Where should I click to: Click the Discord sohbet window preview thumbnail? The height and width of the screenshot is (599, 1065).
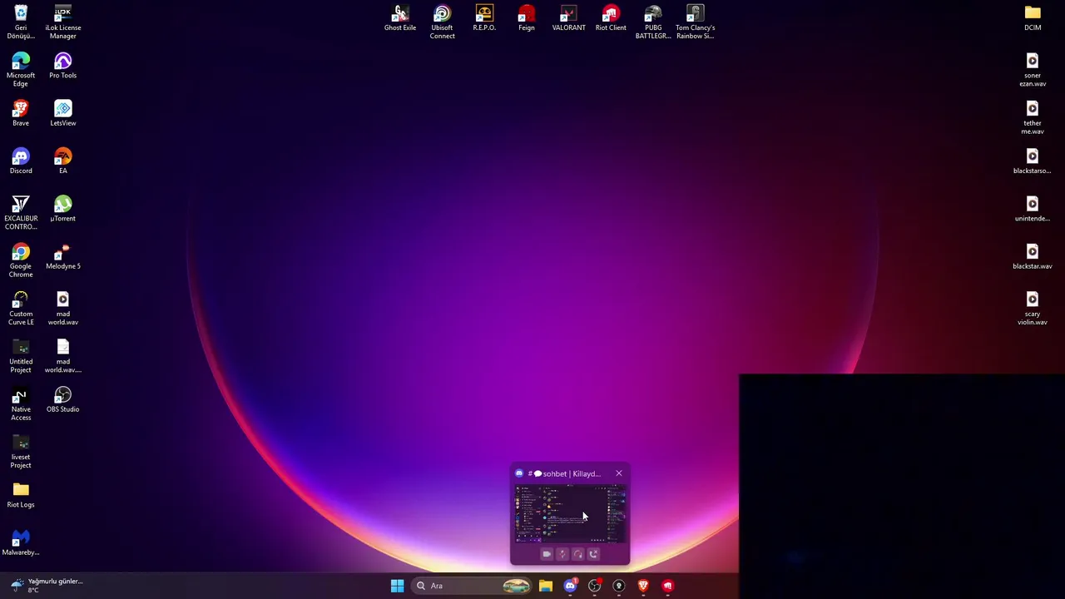point(570,514)
